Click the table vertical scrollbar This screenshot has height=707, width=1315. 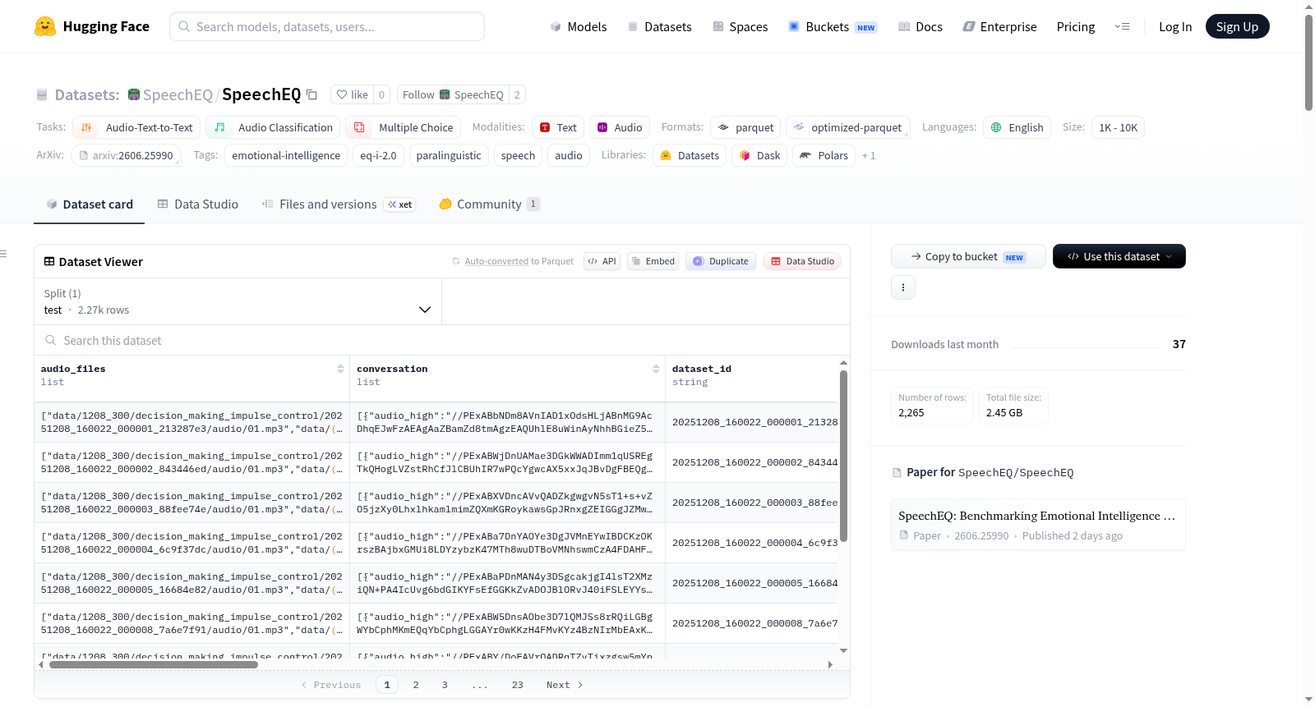click(843, 456)
